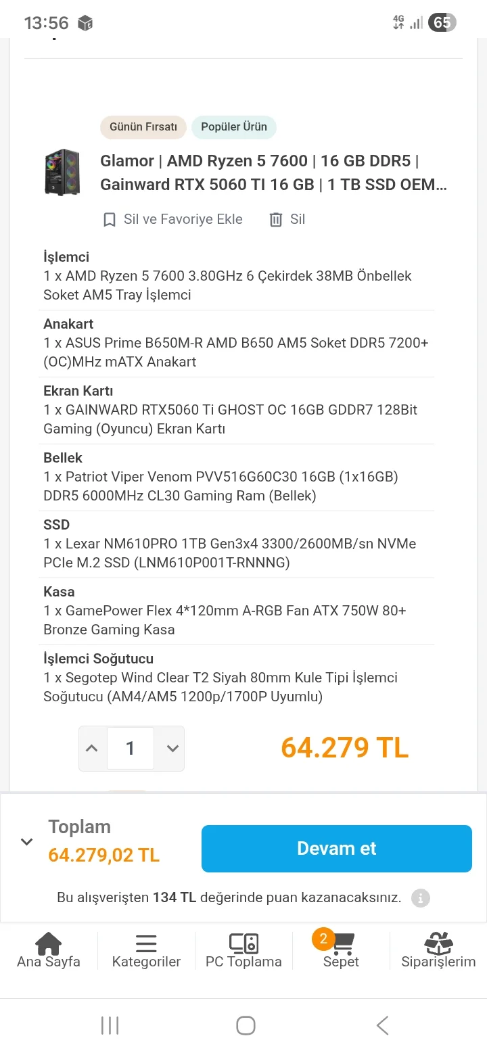Tap the points info circle icon
This screenshot has width=487, height=1055.
421,898
